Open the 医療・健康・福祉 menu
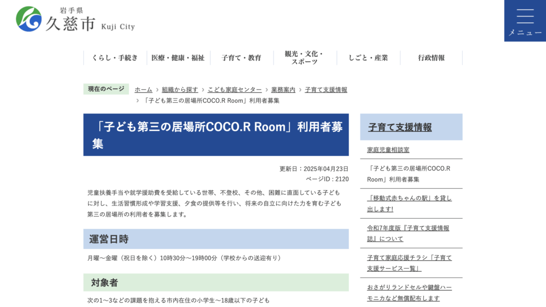This screenshot has width=546, height=307. 179,57
